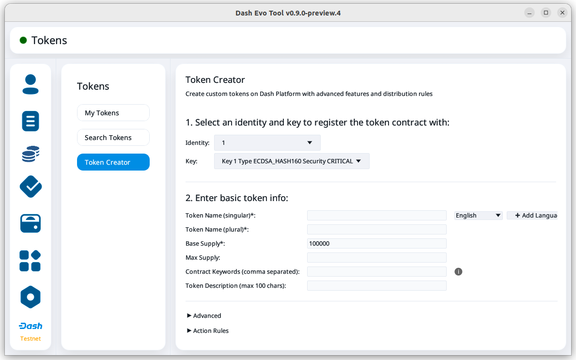Switch to Search Tokens tab
The width and height of the screenshot is (576, 360).
(x=113, y=138)
